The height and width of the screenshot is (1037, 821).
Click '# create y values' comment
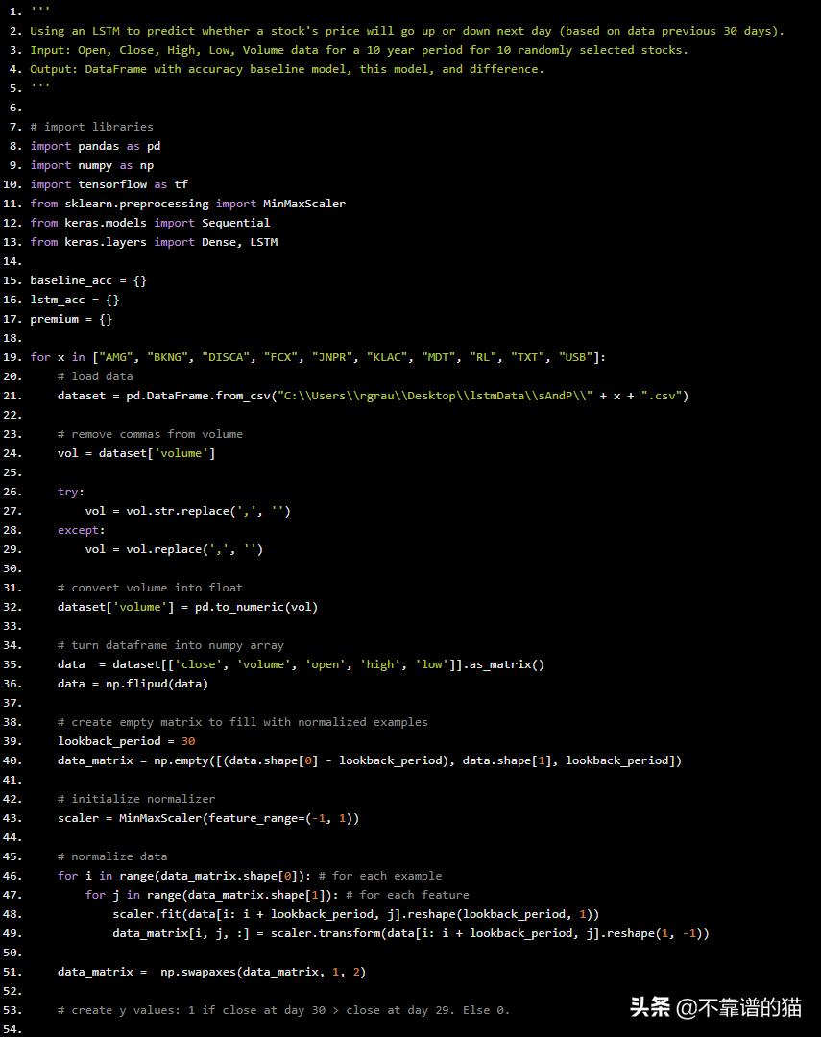click(x=284, y=1009)
